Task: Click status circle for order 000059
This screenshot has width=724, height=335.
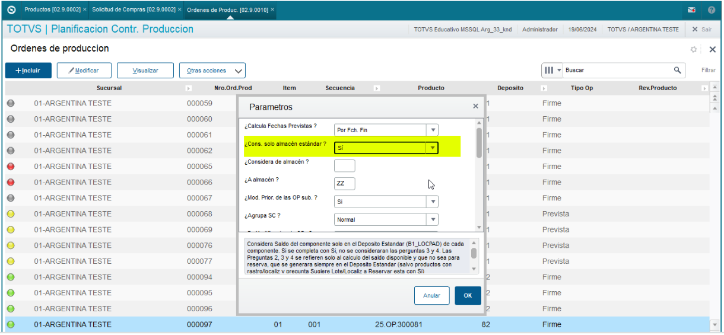Action: point(11,103)
